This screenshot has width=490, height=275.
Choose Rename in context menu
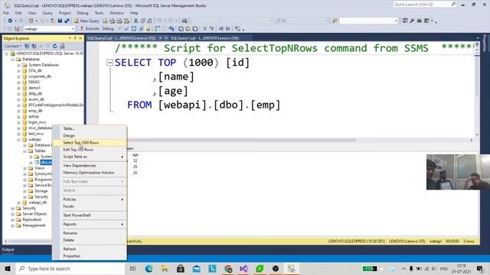click(90, 233)
